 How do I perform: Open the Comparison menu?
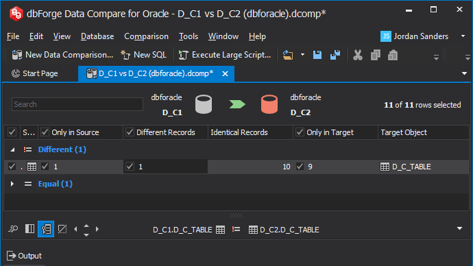coord(146,36)
